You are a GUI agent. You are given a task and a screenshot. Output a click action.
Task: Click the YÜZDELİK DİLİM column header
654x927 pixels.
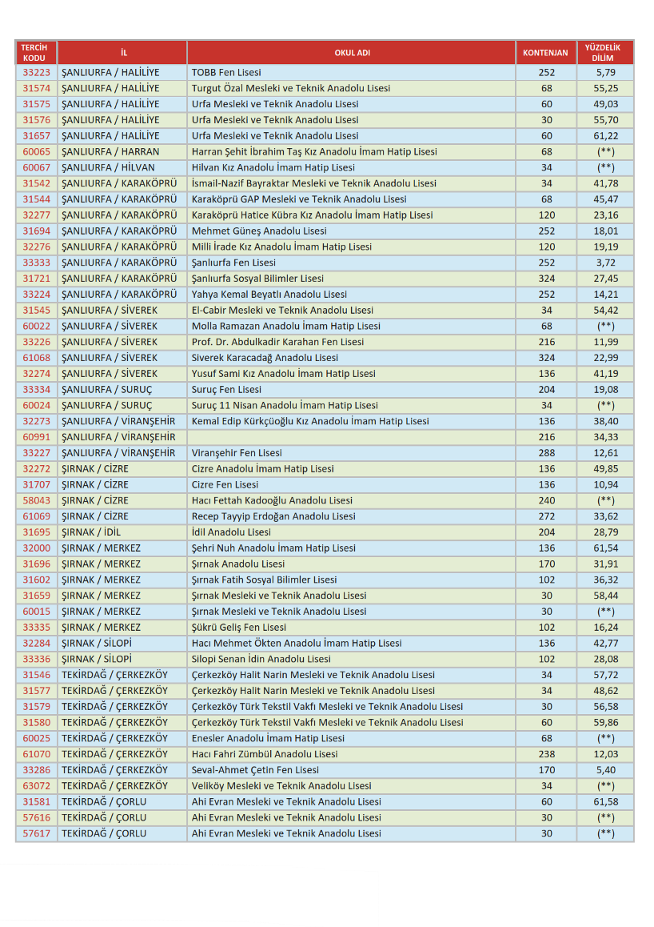tap(605, 53)
